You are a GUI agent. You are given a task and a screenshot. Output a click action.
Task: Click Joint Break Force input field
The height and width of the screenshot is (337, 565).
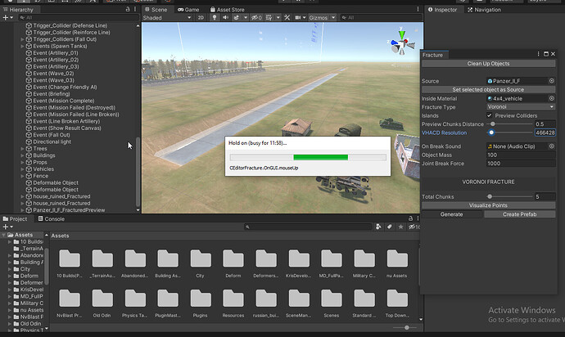pos(521,164)
